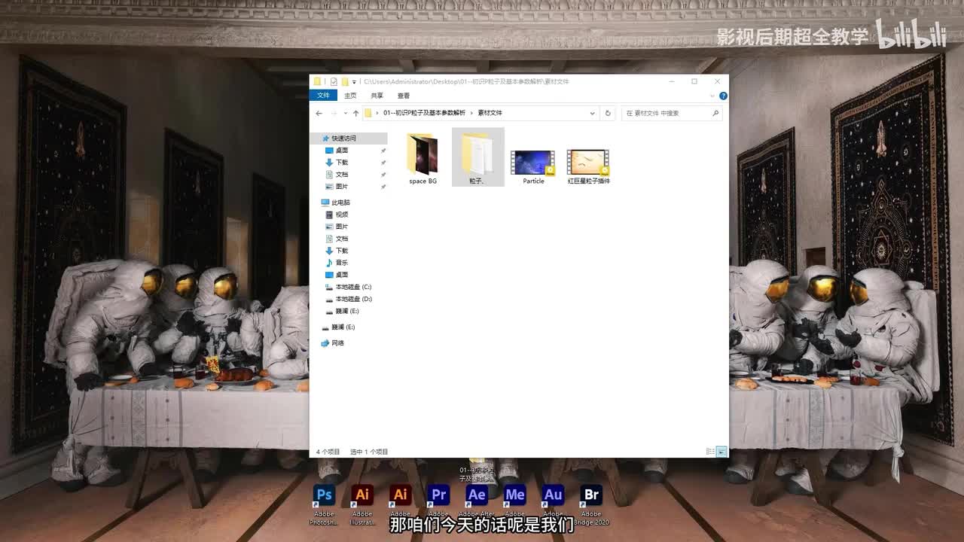Click the 选中 1 个项目 status text

[369, 452]
